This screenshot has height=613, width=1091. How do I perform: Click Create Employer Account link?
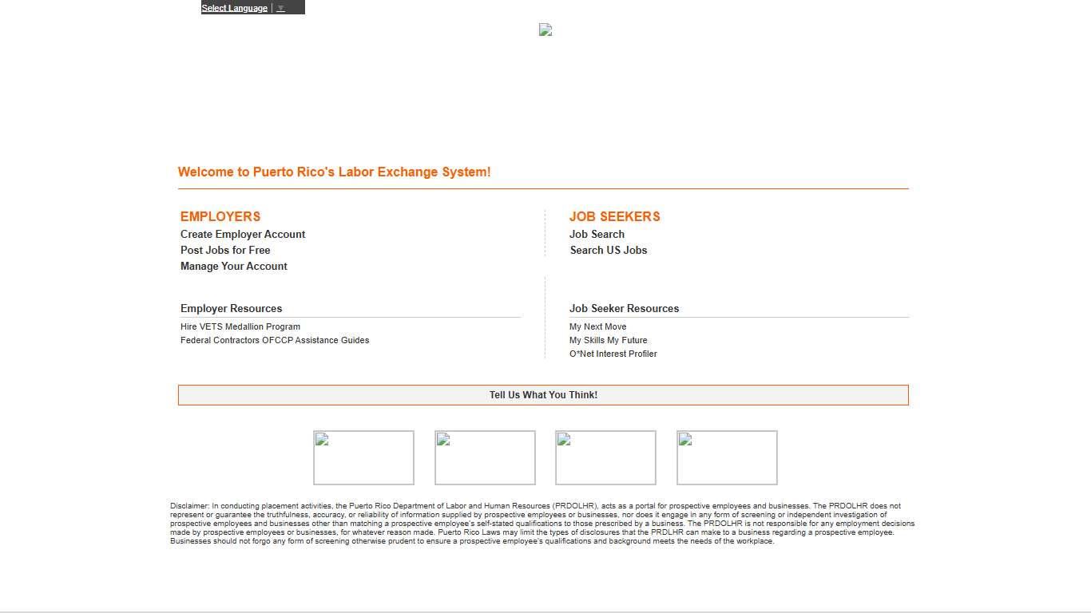pyautogui.click(x=243, y=234)
